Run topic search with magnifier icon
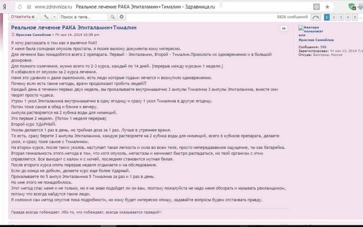The height and width of the screenshot is (227, 363). [x=113, y=17]
